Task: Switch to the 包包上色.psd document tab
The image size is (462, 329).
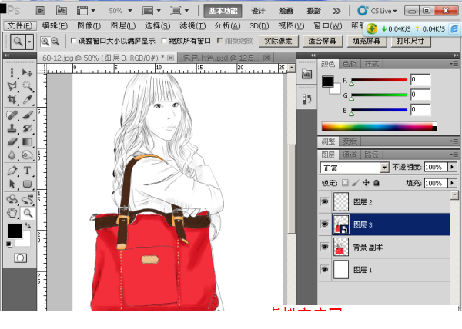Action: tap(221, 58)
